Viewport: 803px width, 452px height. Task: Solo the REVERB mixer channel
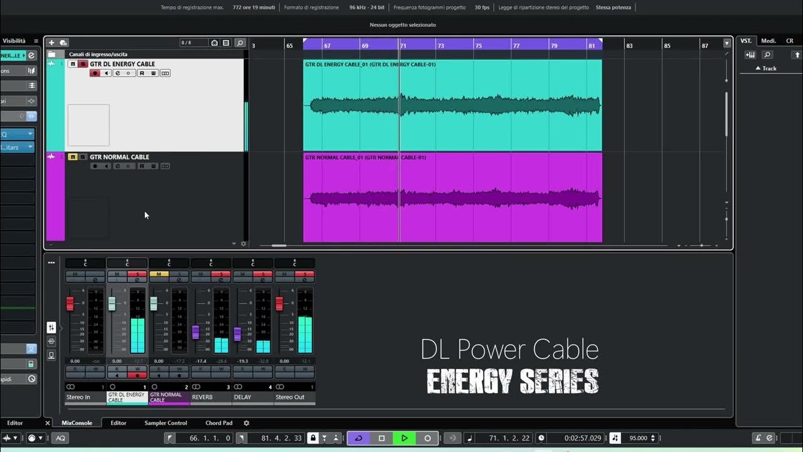click(221, 274)
